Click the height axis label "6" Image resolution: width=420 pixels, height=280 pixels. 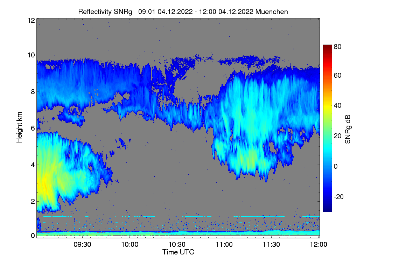[33, 128]
